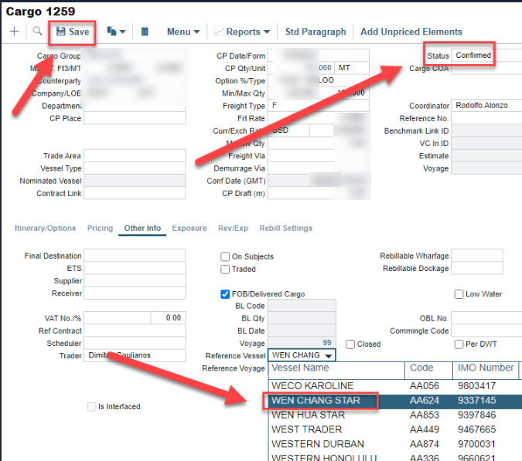This screenshot has width=522, height=461.
Task: Click Add Unpriced Elements button
Action: [411, 32]
